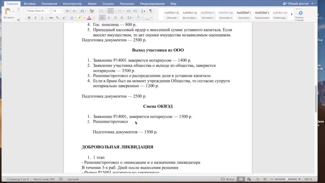Click the Число слов: 451 word count
325x183 pixels.
(44, 179)
